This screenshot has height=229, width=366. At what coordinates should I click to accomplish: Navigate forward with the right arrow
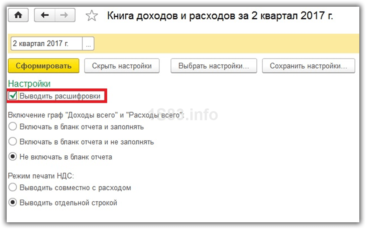point(65,15)
